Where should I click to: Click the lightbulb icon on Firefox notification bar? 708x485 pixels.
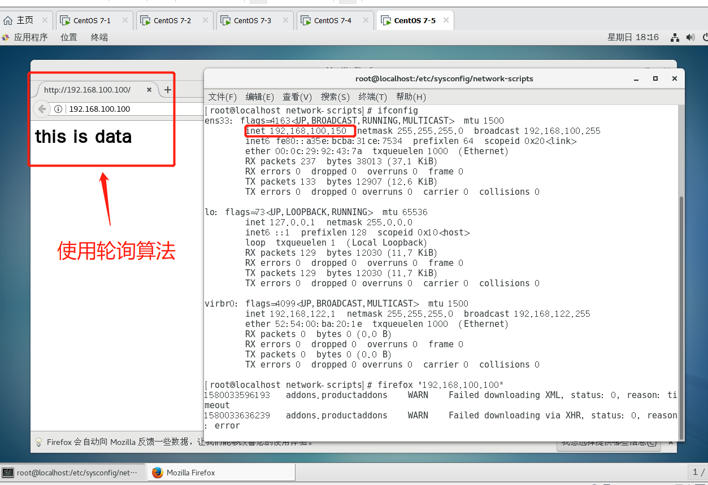[x=38, y=443]
